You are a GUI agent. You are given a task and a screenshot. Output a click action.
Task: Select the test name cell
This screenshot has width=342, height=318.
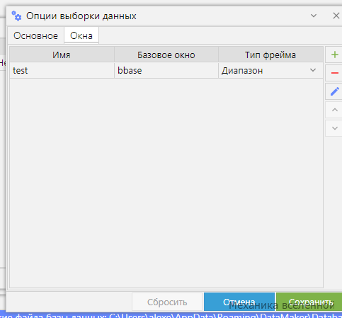point(62,70)
